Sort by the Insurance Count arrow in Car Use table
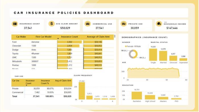 pos(26,85)
